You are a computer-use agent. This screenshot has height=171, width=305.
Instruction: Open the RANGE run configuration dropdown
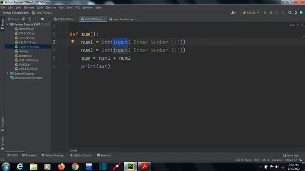[x=251, y=13]
